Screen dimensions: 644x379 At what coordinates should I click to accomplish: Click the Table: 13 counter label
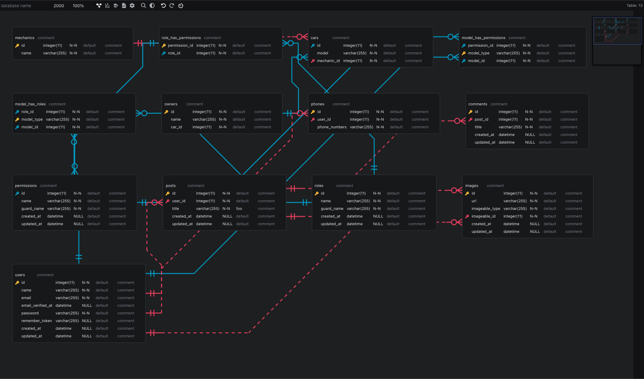point(634,6)
